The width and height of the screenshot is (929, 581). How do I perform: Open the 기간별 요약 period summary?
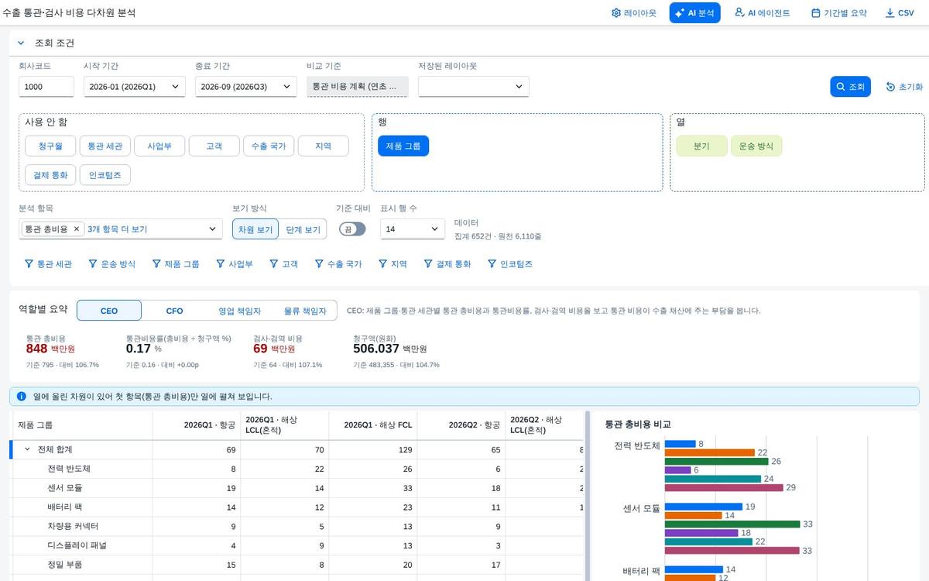point(839,13)
